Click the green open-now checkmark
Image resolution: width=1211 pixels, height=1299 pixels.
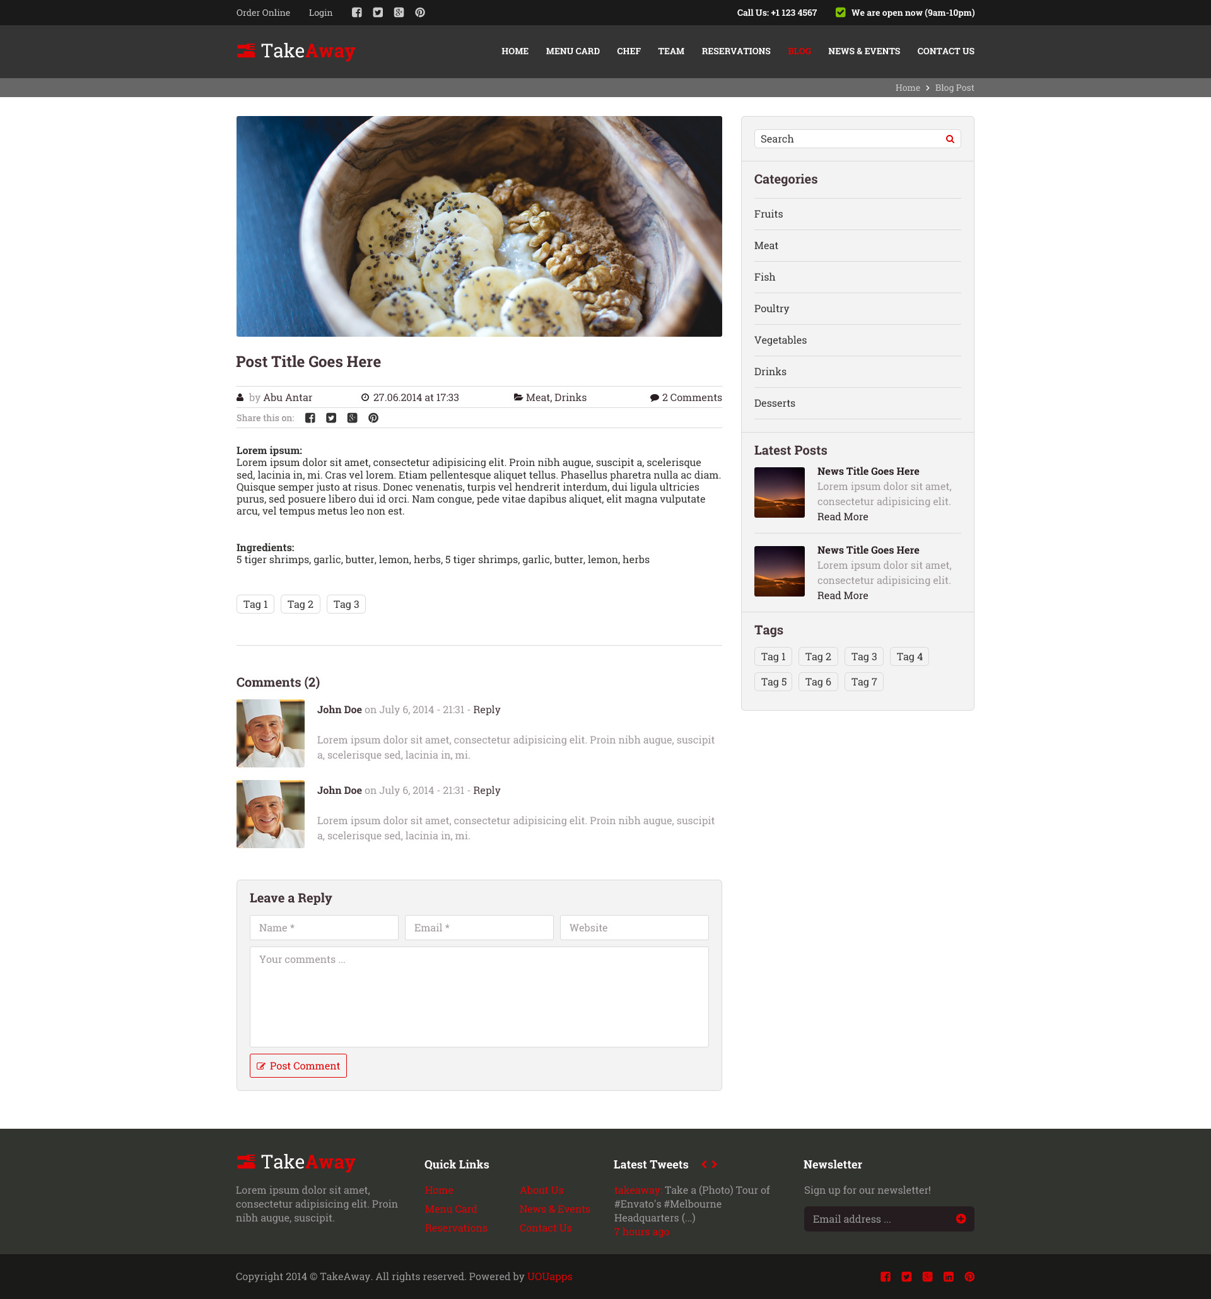click(840, 13)
